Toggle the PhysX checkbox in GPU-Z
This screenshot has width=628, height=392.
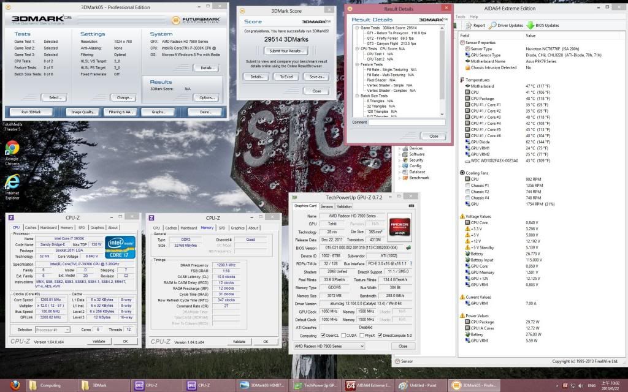(x=361, y=336)
